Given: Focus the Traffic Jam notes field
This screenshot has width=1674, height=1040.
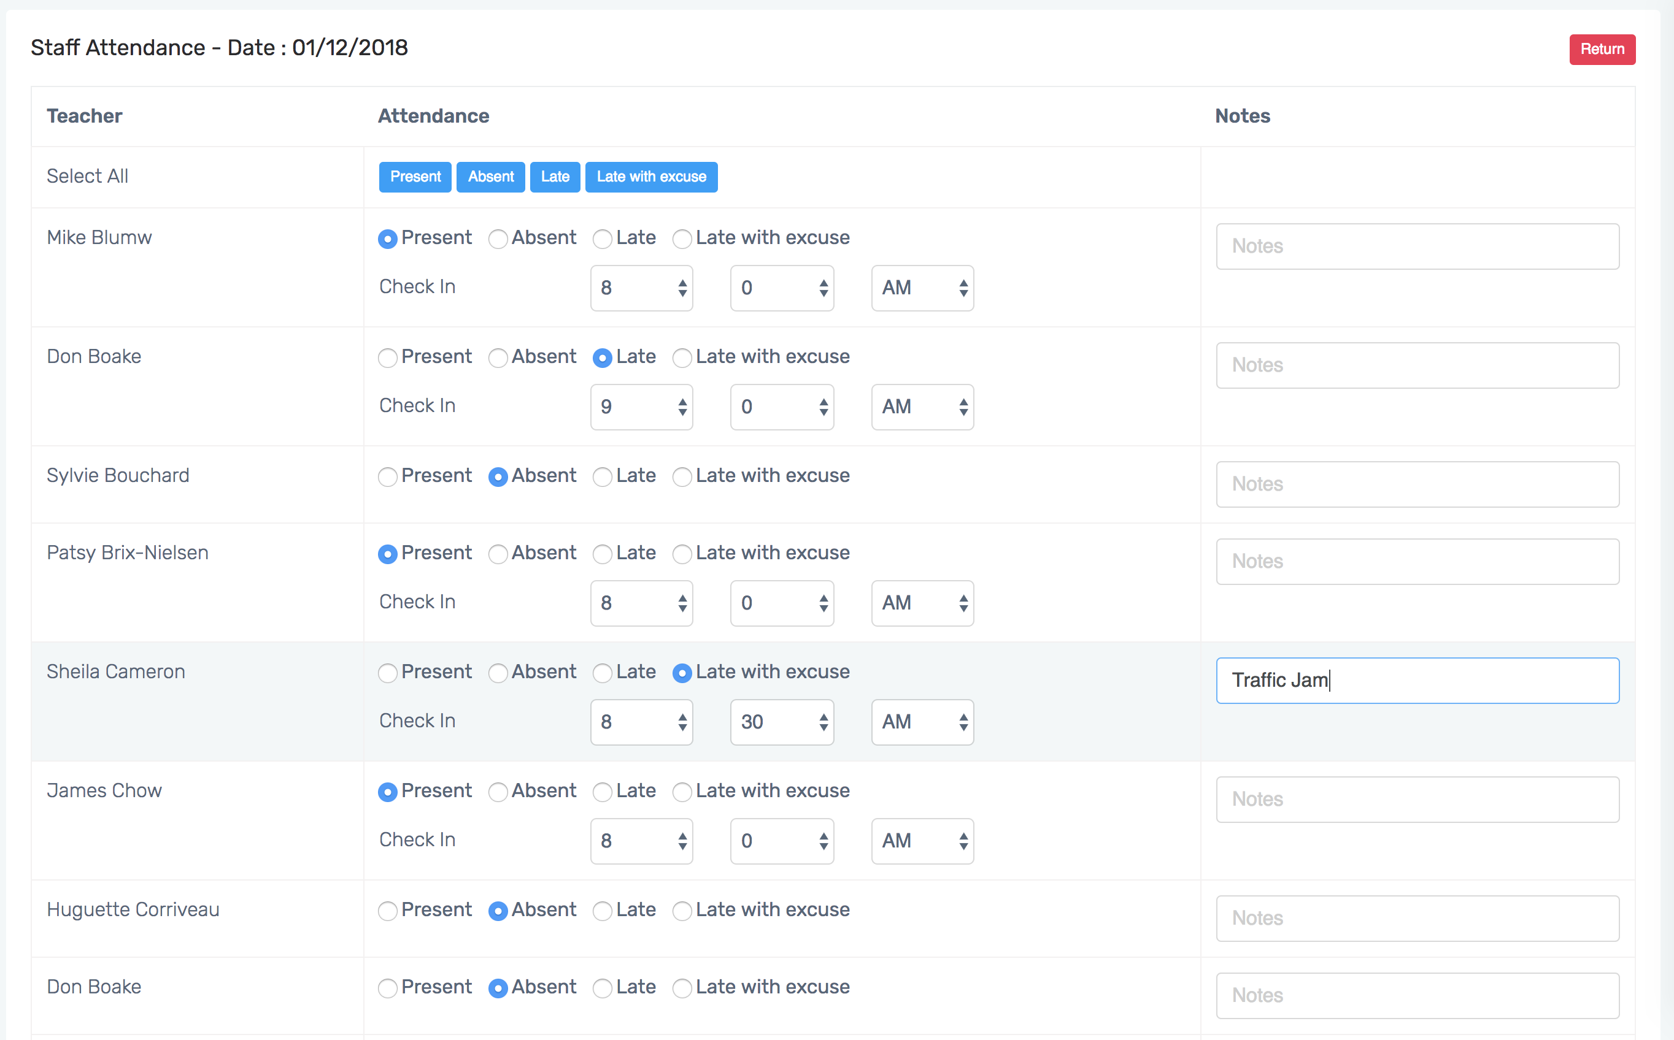Looking at the screenshot, I should click(x=1416, y=680).
